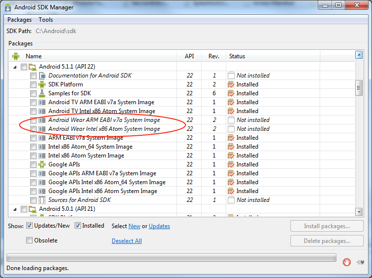Click the Delete packages button

click(x=327, y=241)
